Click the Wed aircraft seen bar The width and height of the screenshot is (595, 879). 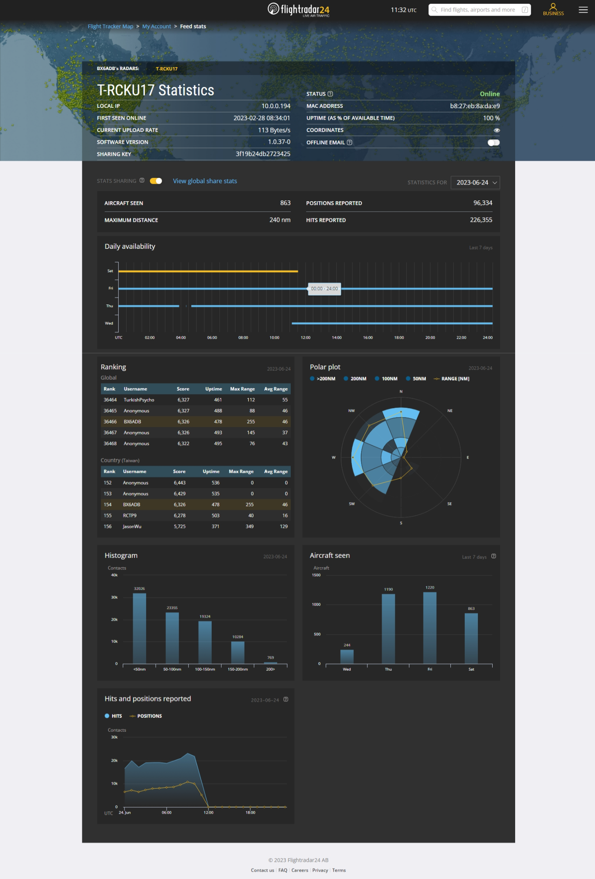[x=347, y=656]
